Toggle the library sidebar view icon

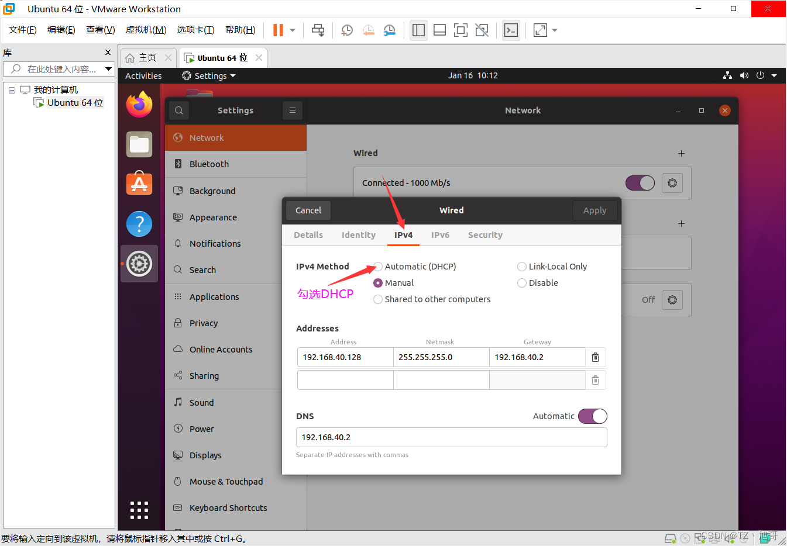tap(418, 30)
